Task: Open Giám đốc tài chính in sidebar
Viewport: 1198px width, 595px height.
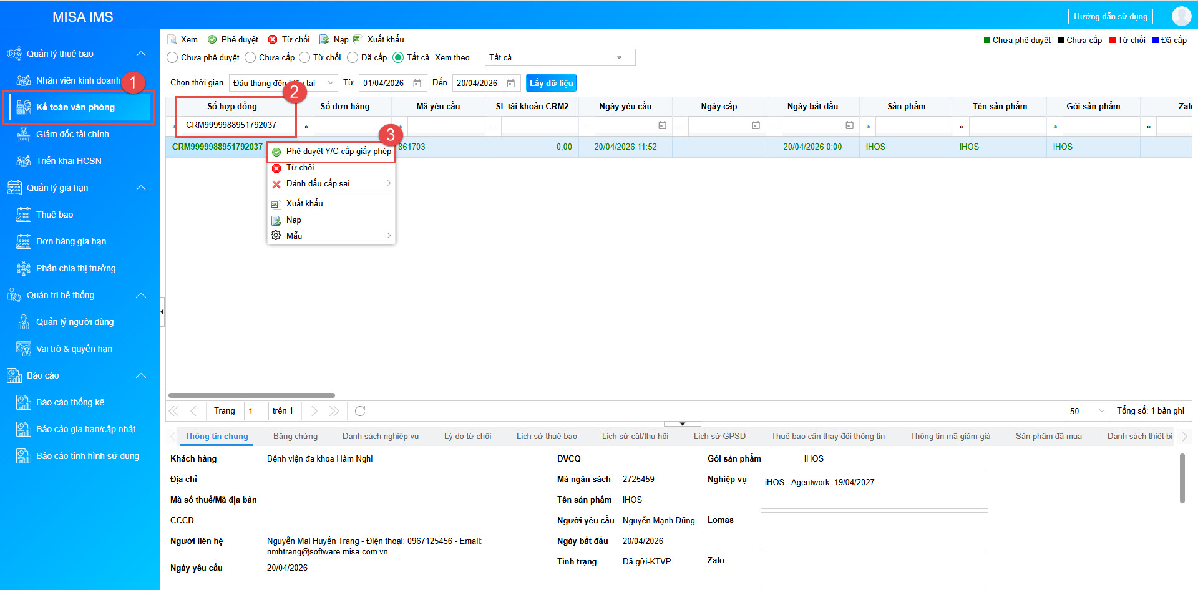Action: pyautogui.click(x=72, y=134)
